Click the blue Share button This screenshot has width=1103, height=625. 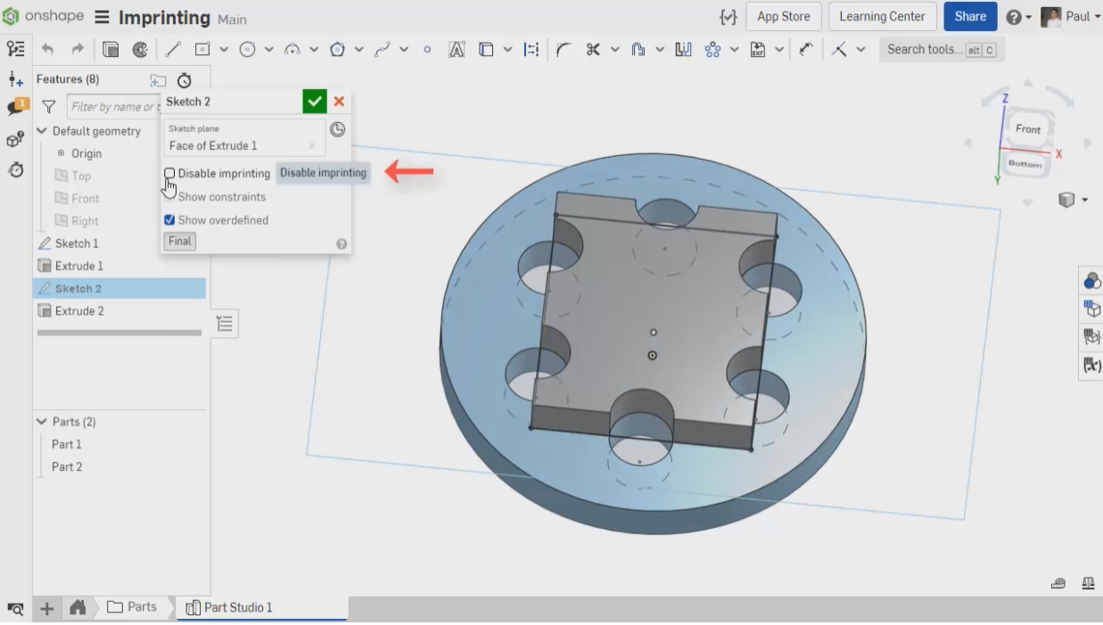(x=970, y=17)
